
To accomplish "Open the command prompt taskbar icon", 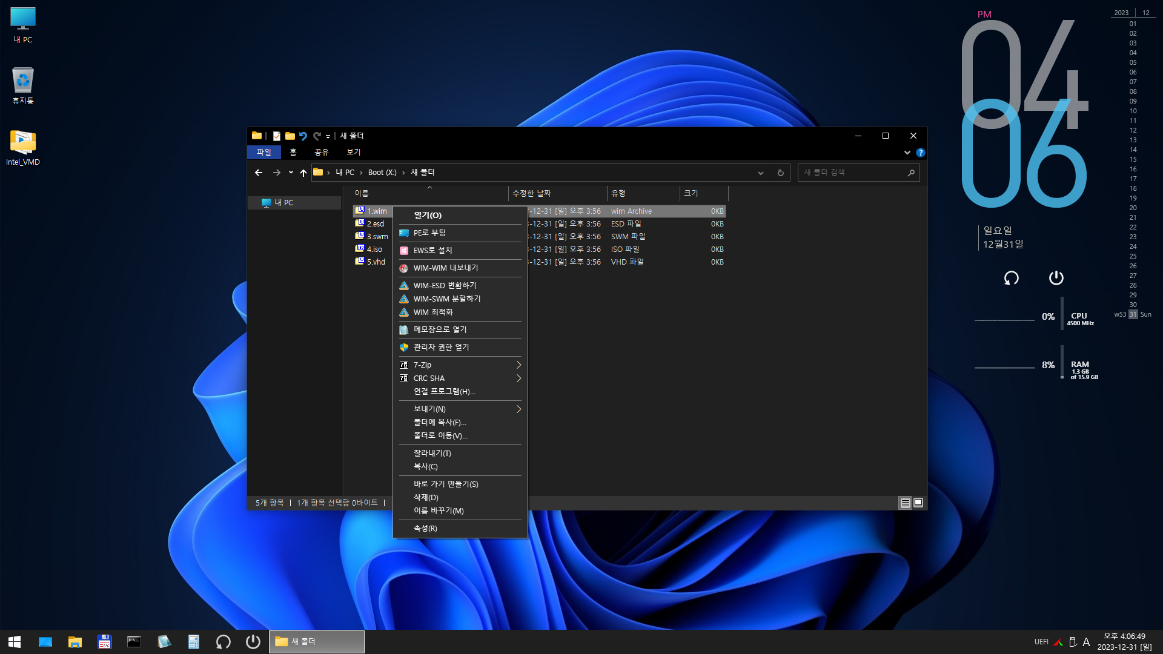I will (x=134, y=642).
